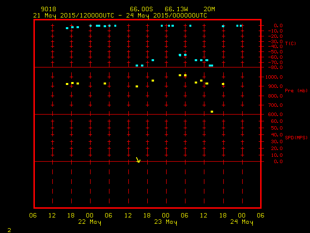The height and width of the screenshot is (233, 310).
Task: Select the latitude text 66.00S
Action: coord(141,9)
